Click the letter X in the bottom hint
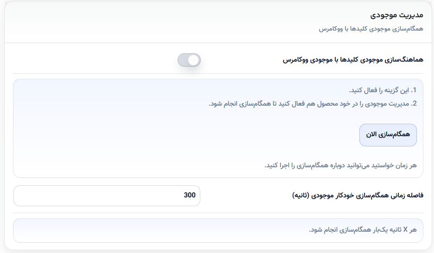Image resolution: width=434 pixels, height=253 pixels. [405, 229]
